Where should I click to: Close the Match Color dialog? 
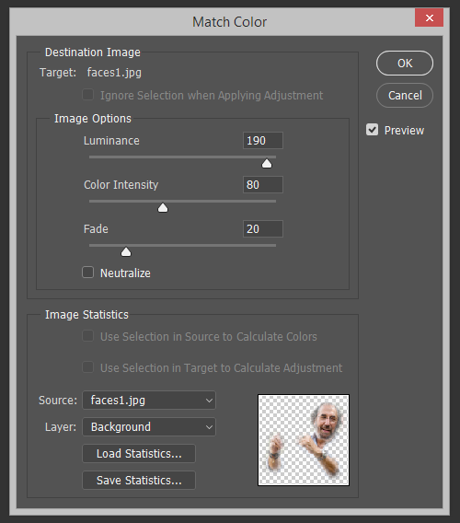click(x=430, y=17)
